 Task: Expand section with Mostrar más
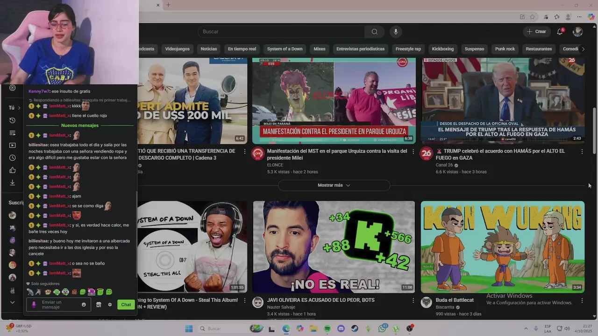point(334,185)
